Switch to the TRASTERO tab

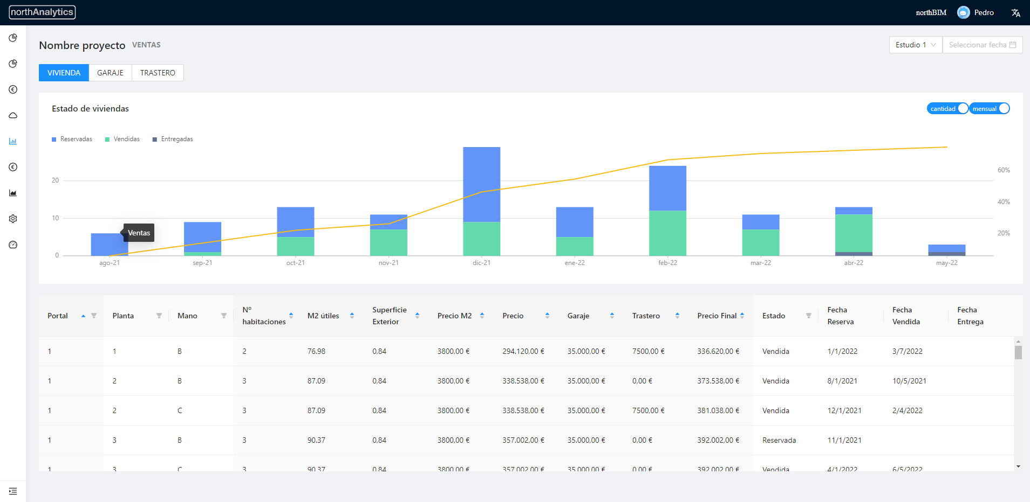tap(158, 73)
